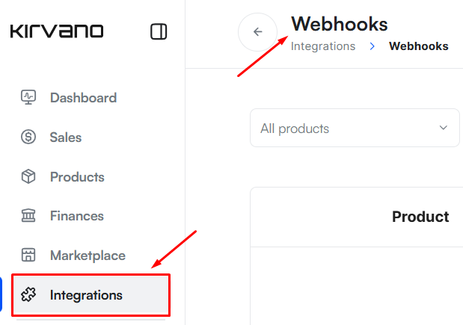Viewport: 463px width, 325px height.
Task: Open the Dashboard menu item
Action: click(x=83, y=98)
